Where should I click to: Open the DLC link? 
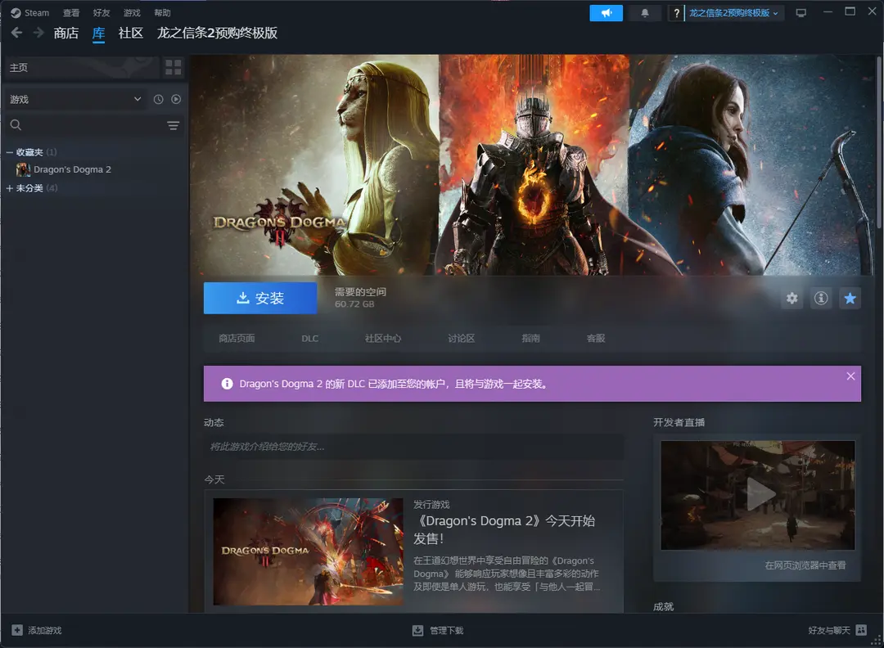point(310,338)
